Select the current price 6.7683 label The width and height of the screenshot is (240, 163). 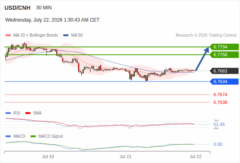(x=224, y=71)
